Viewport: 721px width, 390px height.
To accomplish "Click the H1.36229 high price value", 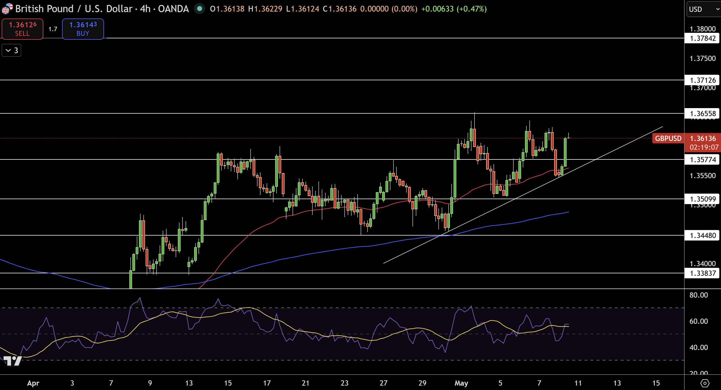I will tap(265, 9).
